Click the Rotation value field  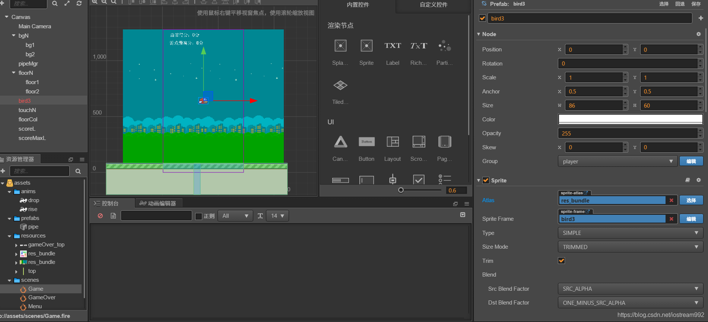click(x=628, y=64)
